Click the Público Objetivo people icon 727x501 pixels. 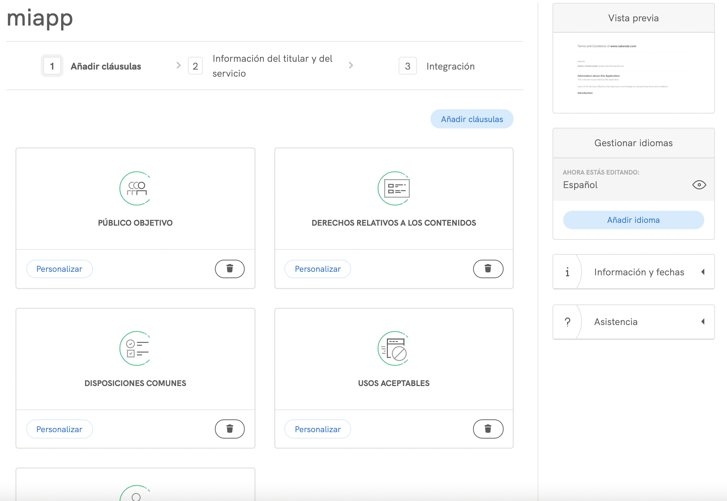[x=137, y=188]
